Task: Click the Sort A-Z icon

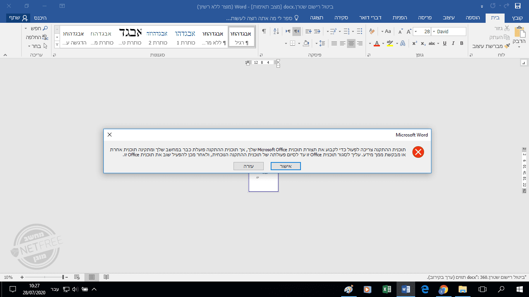Action: (276, 32)
